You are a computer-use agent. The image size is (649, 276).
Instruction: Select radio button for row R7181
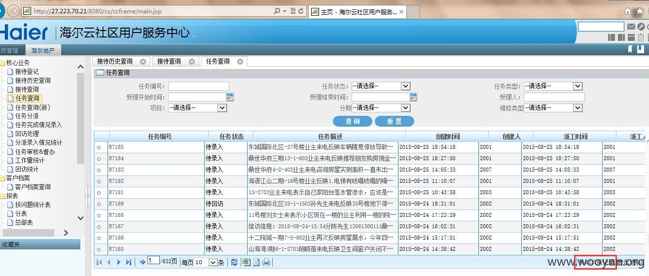(x=99, y=193)
